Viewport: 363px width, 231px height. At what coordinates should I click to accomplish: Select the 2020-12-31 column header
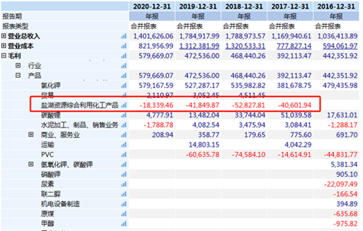click(x=152, y=6)
